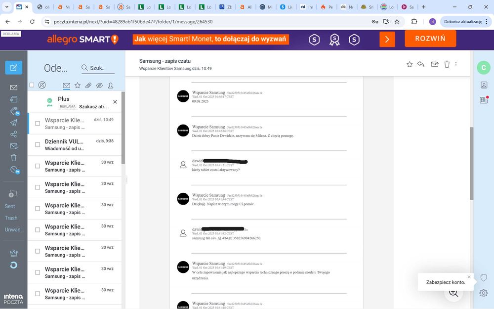The height and width of the screenshot is (309, 494).
Task: Open the spam icon with badge in sidebar
Action: click(14, 170)
